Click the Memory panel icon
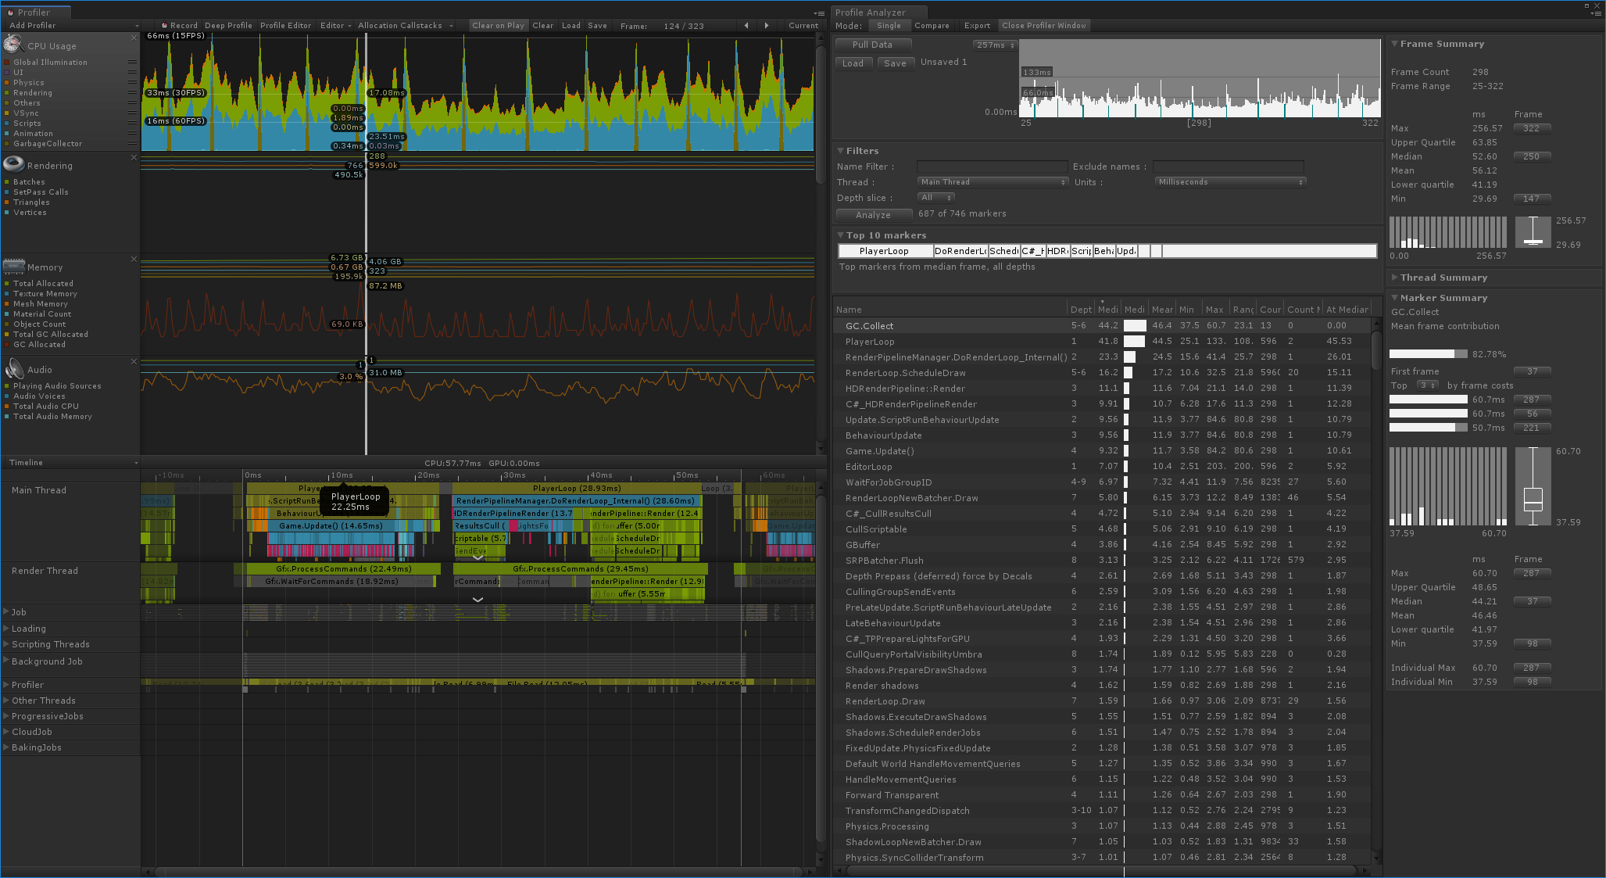This screenshot has width=1606, height=878. tap(15, 267)
